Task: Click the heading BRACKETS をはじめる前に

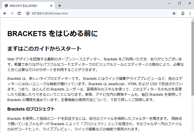Action: 53,34
